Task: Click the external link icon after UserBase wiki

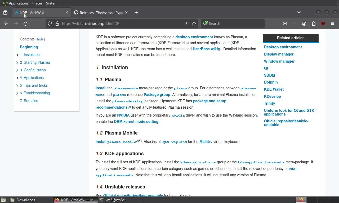Action: (220, 49)
